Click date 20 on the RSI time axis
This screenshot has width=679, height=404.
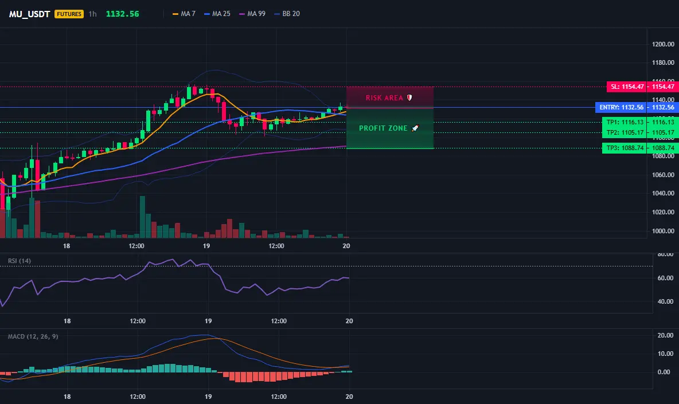349,321
